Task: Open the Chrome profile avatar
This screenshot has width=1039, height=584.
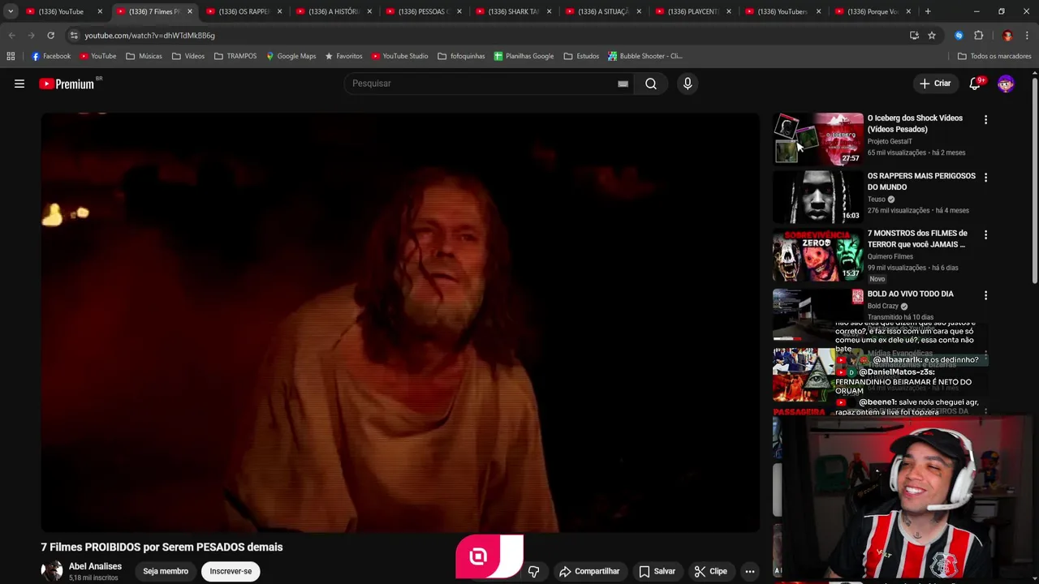Action: (x=1007, y=35)
